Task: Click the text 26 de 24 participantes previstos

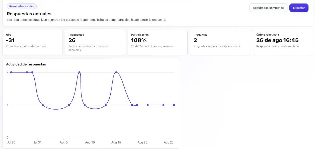Action: pyautogui.click(x=152, y=46)
